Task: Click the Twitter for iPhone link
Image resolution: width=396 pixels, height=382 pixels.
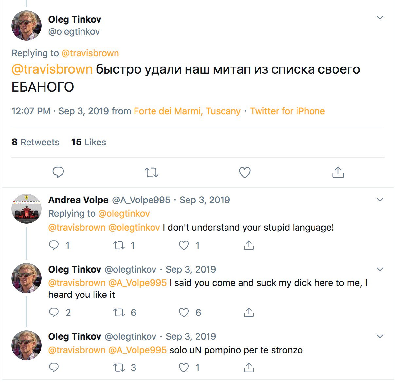Action: click(x=287, y=111)
